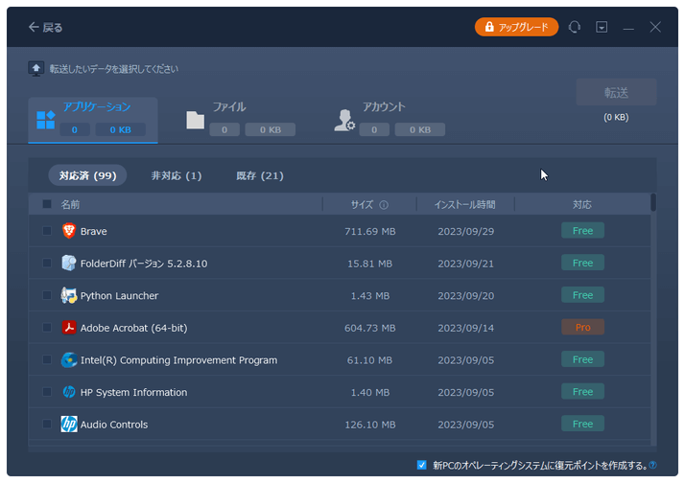Go back with the 戻る button
Image resolution: width=685 pixels, height=483 pixels.
tap(45, 28)
